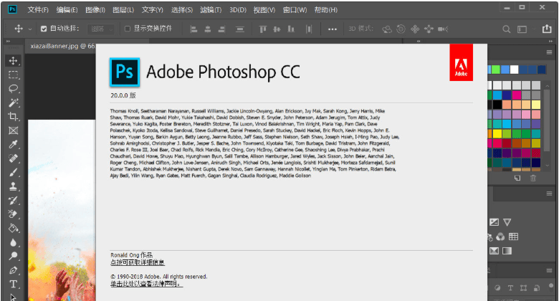Enable the 显示变换控件 checkbox
Image resolution: width=559 pixels, height=301 pixels.
128,29
